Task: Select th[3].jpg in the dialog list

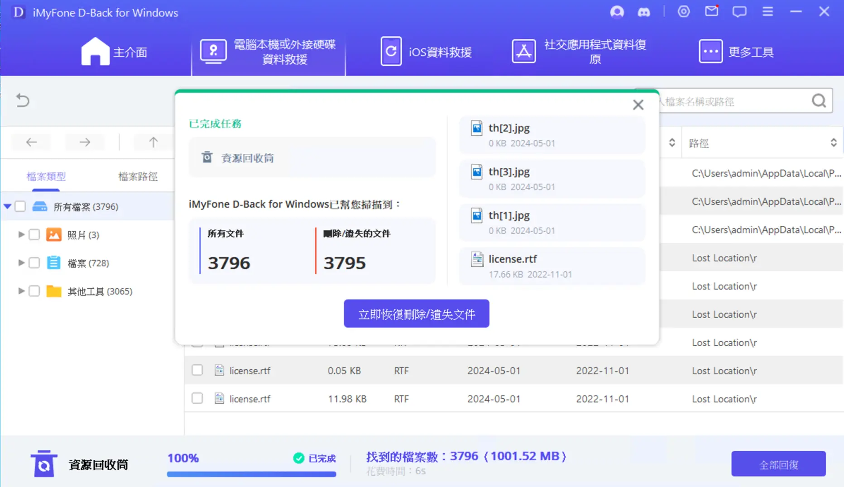Action: click(552, 178)
